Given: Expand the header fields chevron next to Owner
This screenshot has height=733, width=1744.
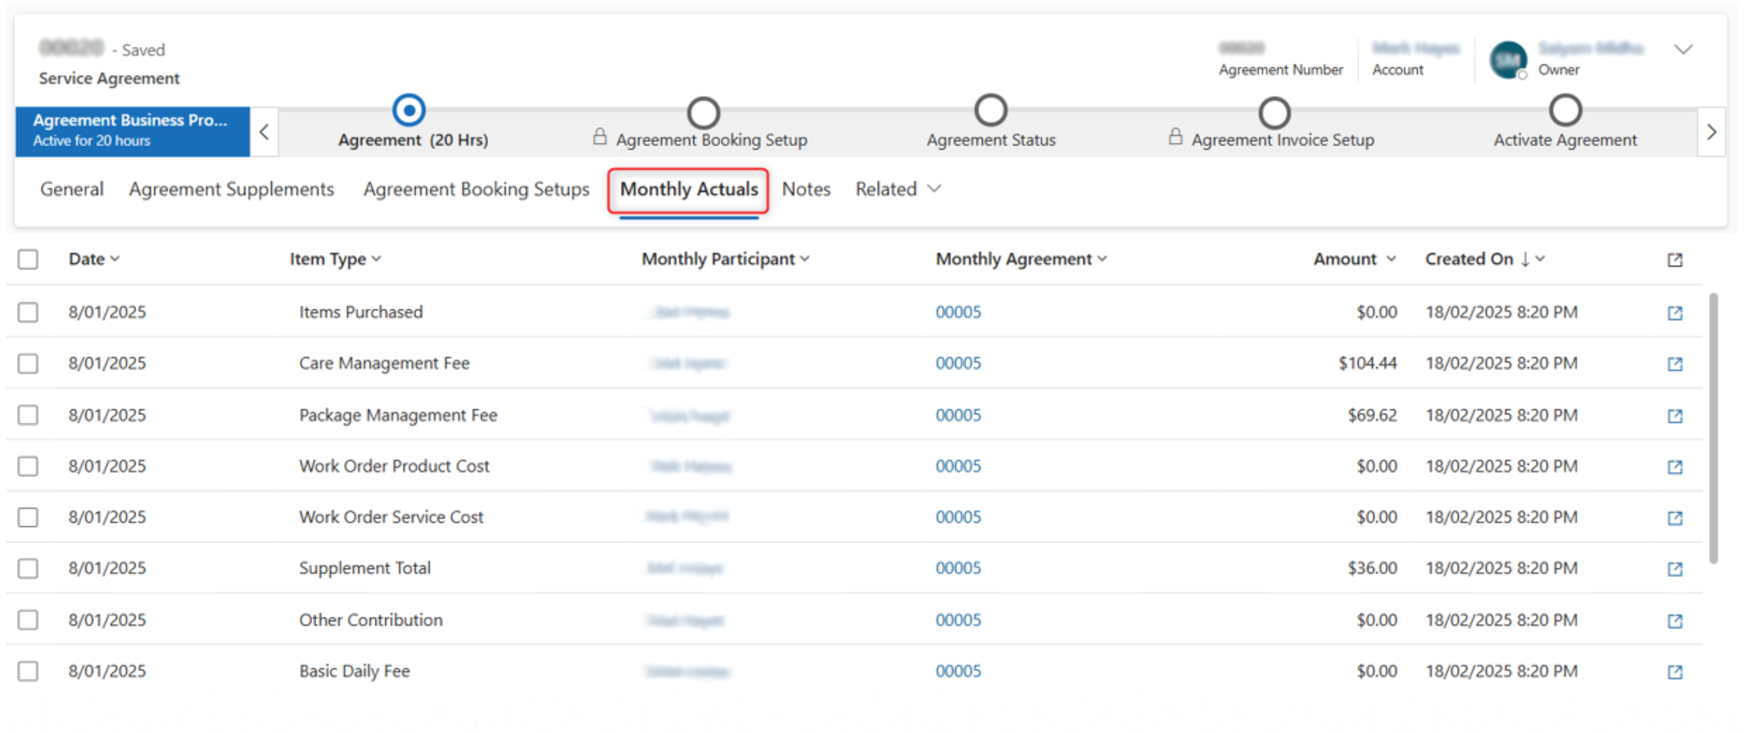Looking at the screenshot, I should tap(1683, 50).
